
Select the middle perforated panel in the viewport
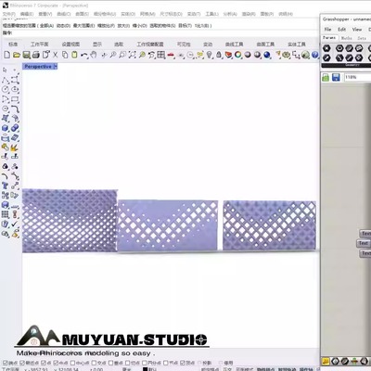168,225
